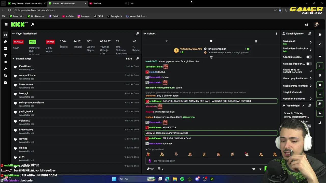Open TikTok bookmark
Viewport: 326px width, 183px height.
click(99, 16)
